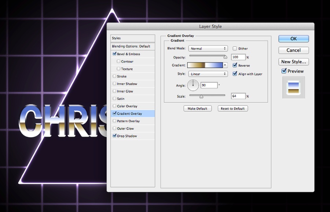This screenshot has height=212, width=330.
Task: Toggle Align with Layer checkbox
Action: click(x=235, y=74)
